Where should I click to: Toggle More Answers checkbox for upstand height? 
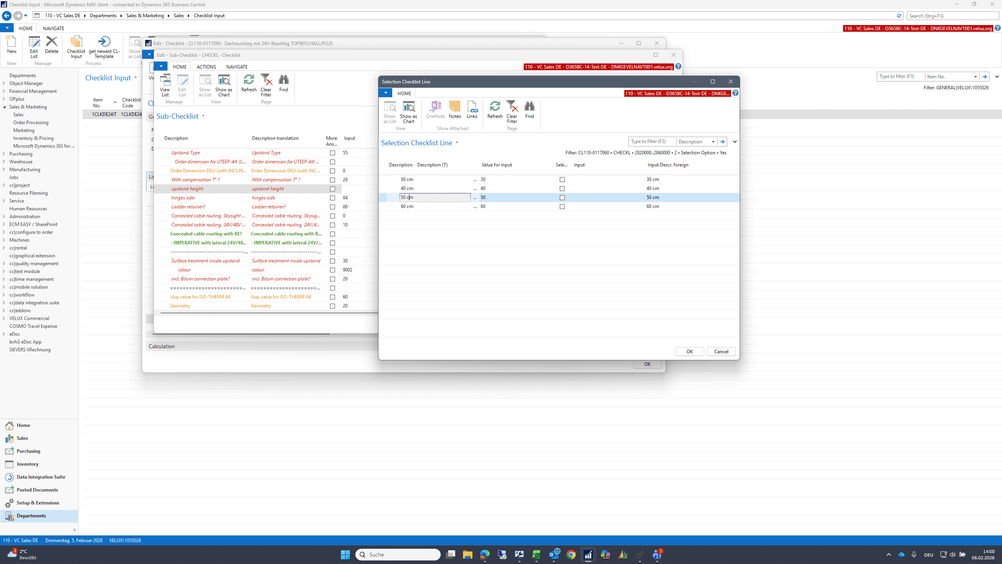tap(332, 189)
